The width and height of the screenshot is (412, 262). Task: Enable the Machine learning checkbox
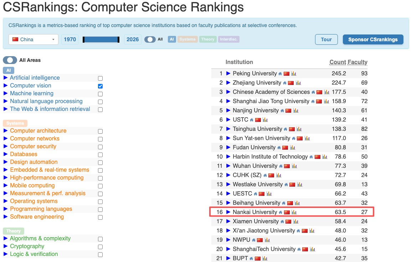coord(100,94)
